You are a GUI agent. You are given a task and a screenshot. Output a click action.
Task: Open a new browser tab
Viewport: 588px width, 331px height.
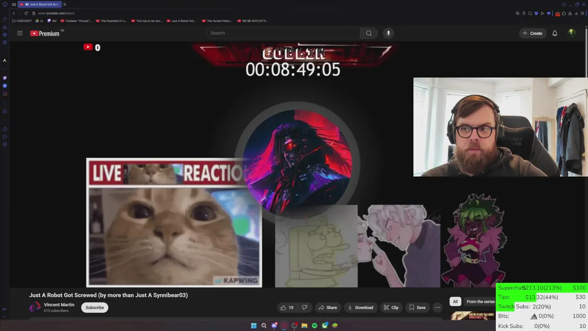[64, 4]
